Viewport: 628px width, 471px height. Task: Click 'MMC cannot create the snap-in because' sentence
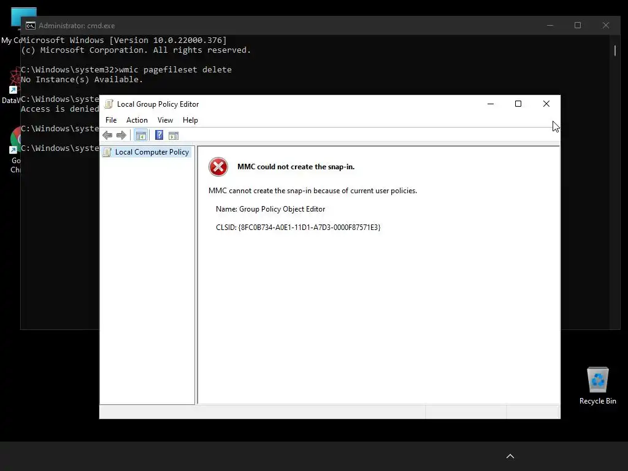point(313,191)
